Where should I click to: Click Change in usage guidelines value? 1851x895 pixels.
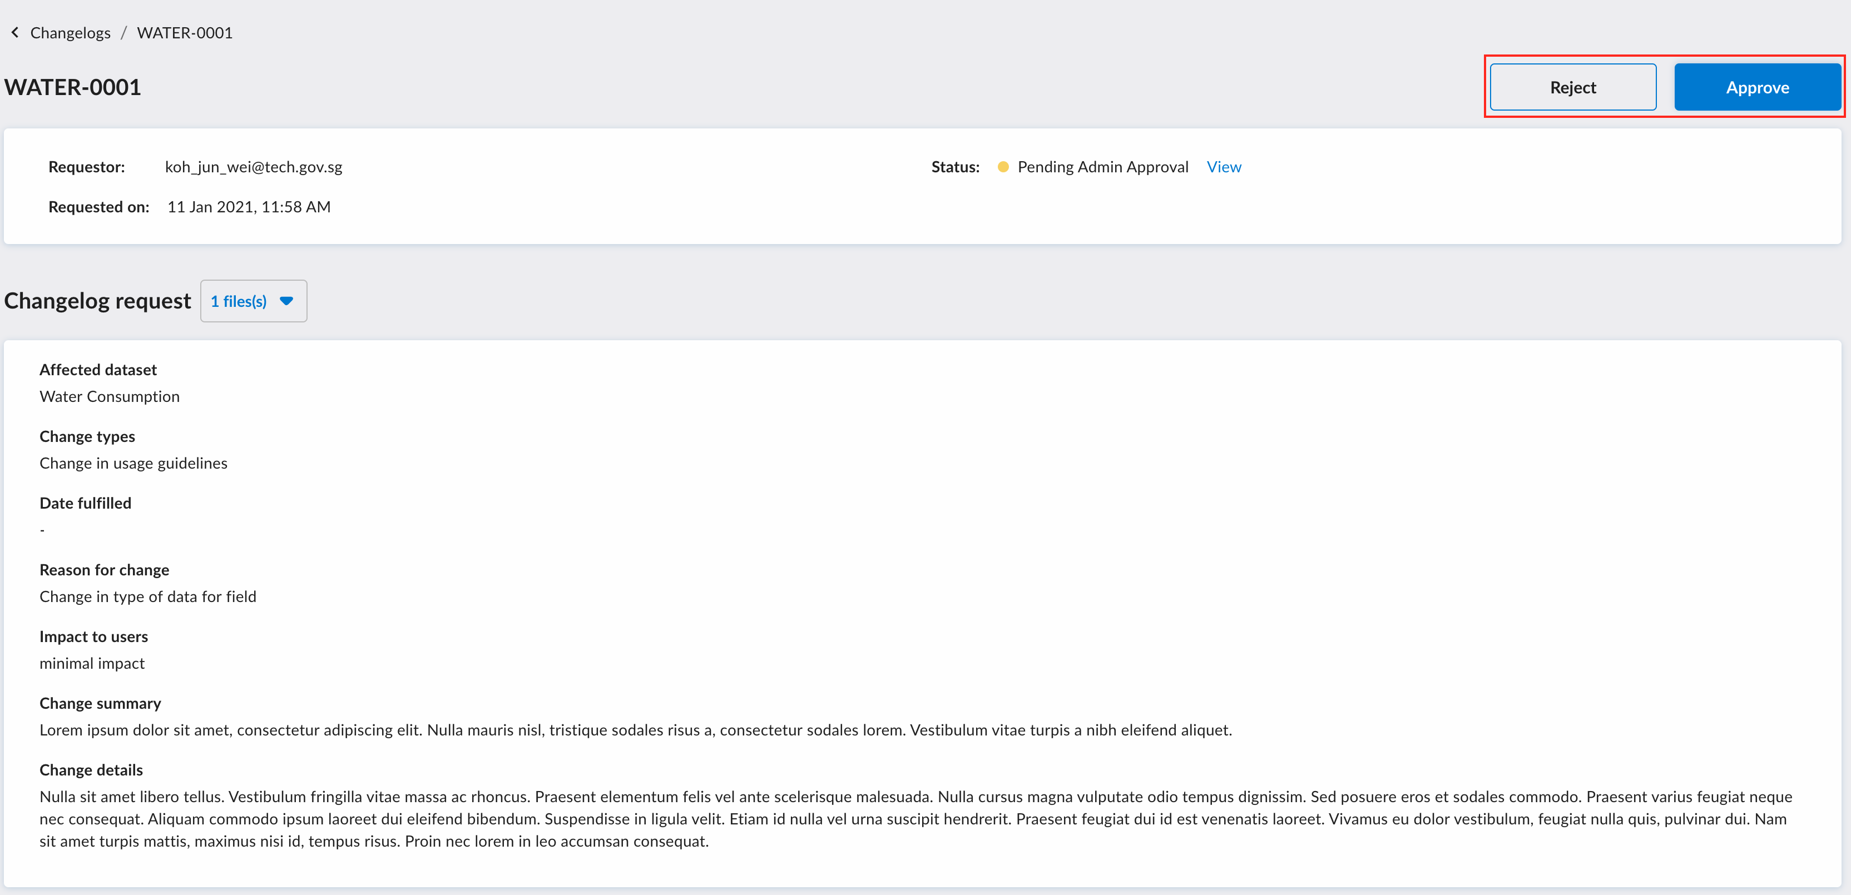click(x=133, y=463)
